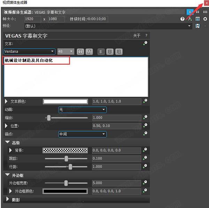
Task: Switch to three-column view icon
Action: (x=205, y=12)
